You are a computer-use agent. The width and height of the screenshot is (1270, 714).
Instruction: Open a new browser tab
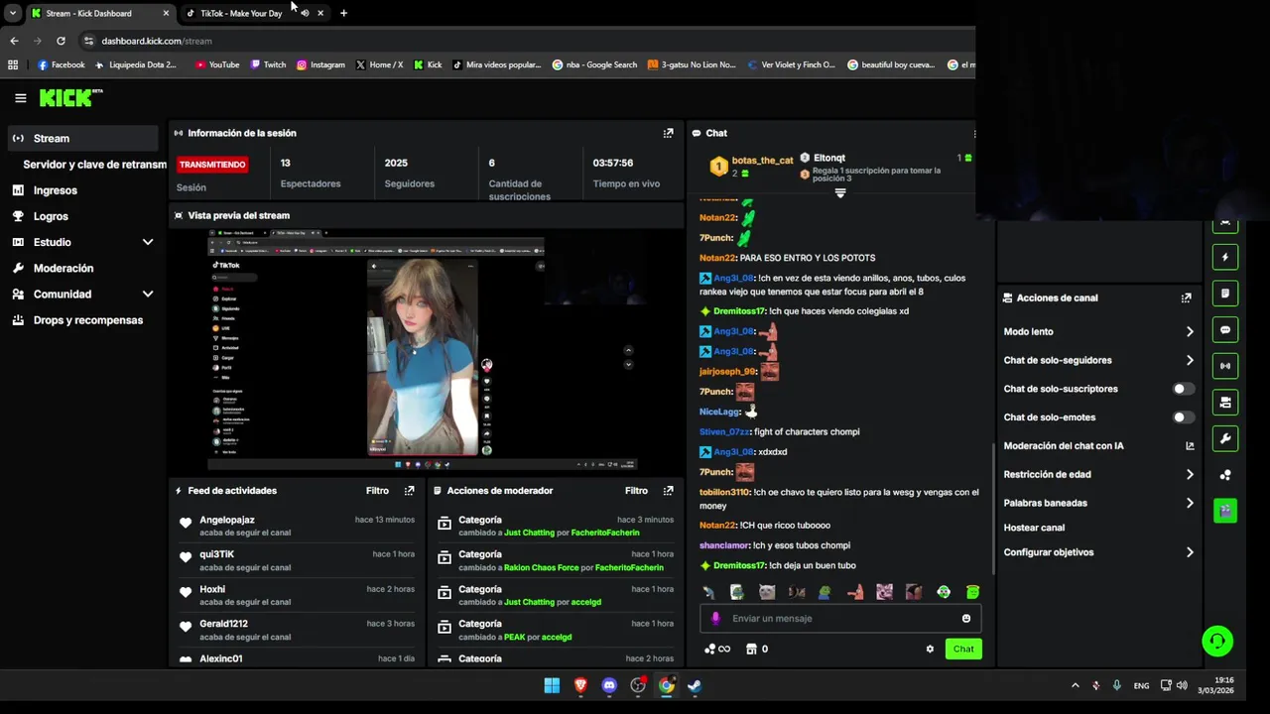pos(343,13)
